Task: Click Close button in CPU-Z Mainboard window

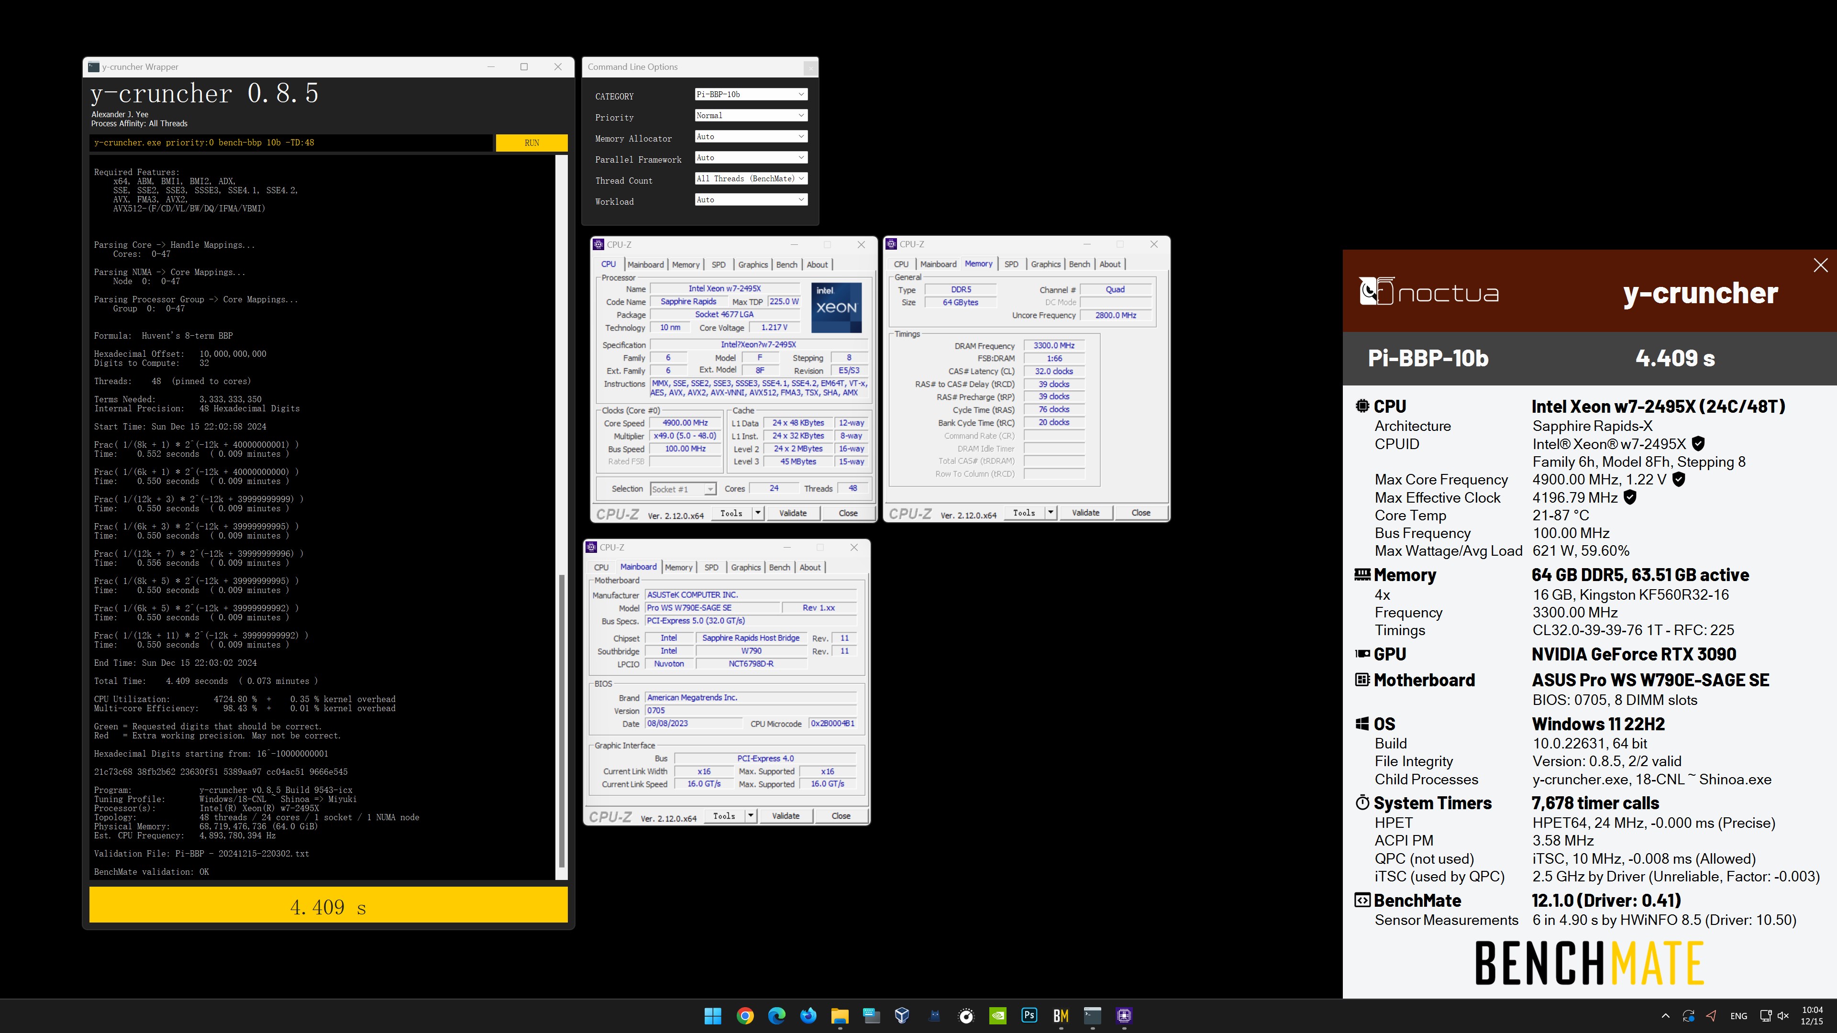Action: (841, 815)
